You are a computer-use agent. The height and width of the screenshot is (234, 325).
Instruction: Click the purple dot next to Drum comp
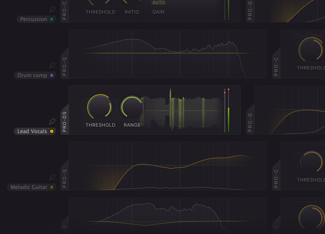pos(52,75)
